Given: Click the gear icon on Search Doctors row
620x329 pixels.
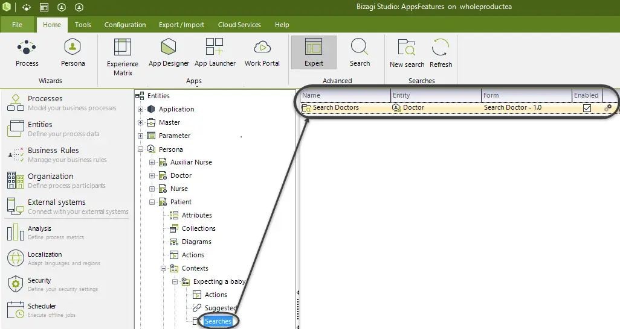Looking at the screenshot, I should pyautogui.click(x=608, y=107).
